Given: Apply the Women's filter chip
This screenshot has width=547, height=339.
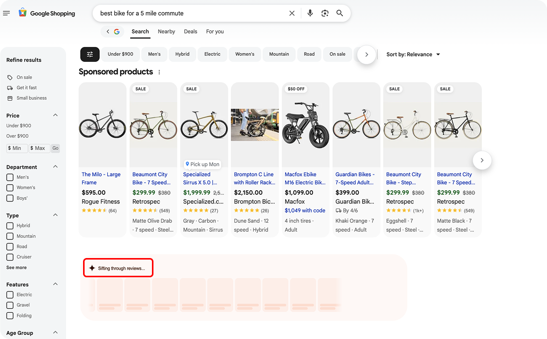Looking at the screenshot, I should coord(245,54).
